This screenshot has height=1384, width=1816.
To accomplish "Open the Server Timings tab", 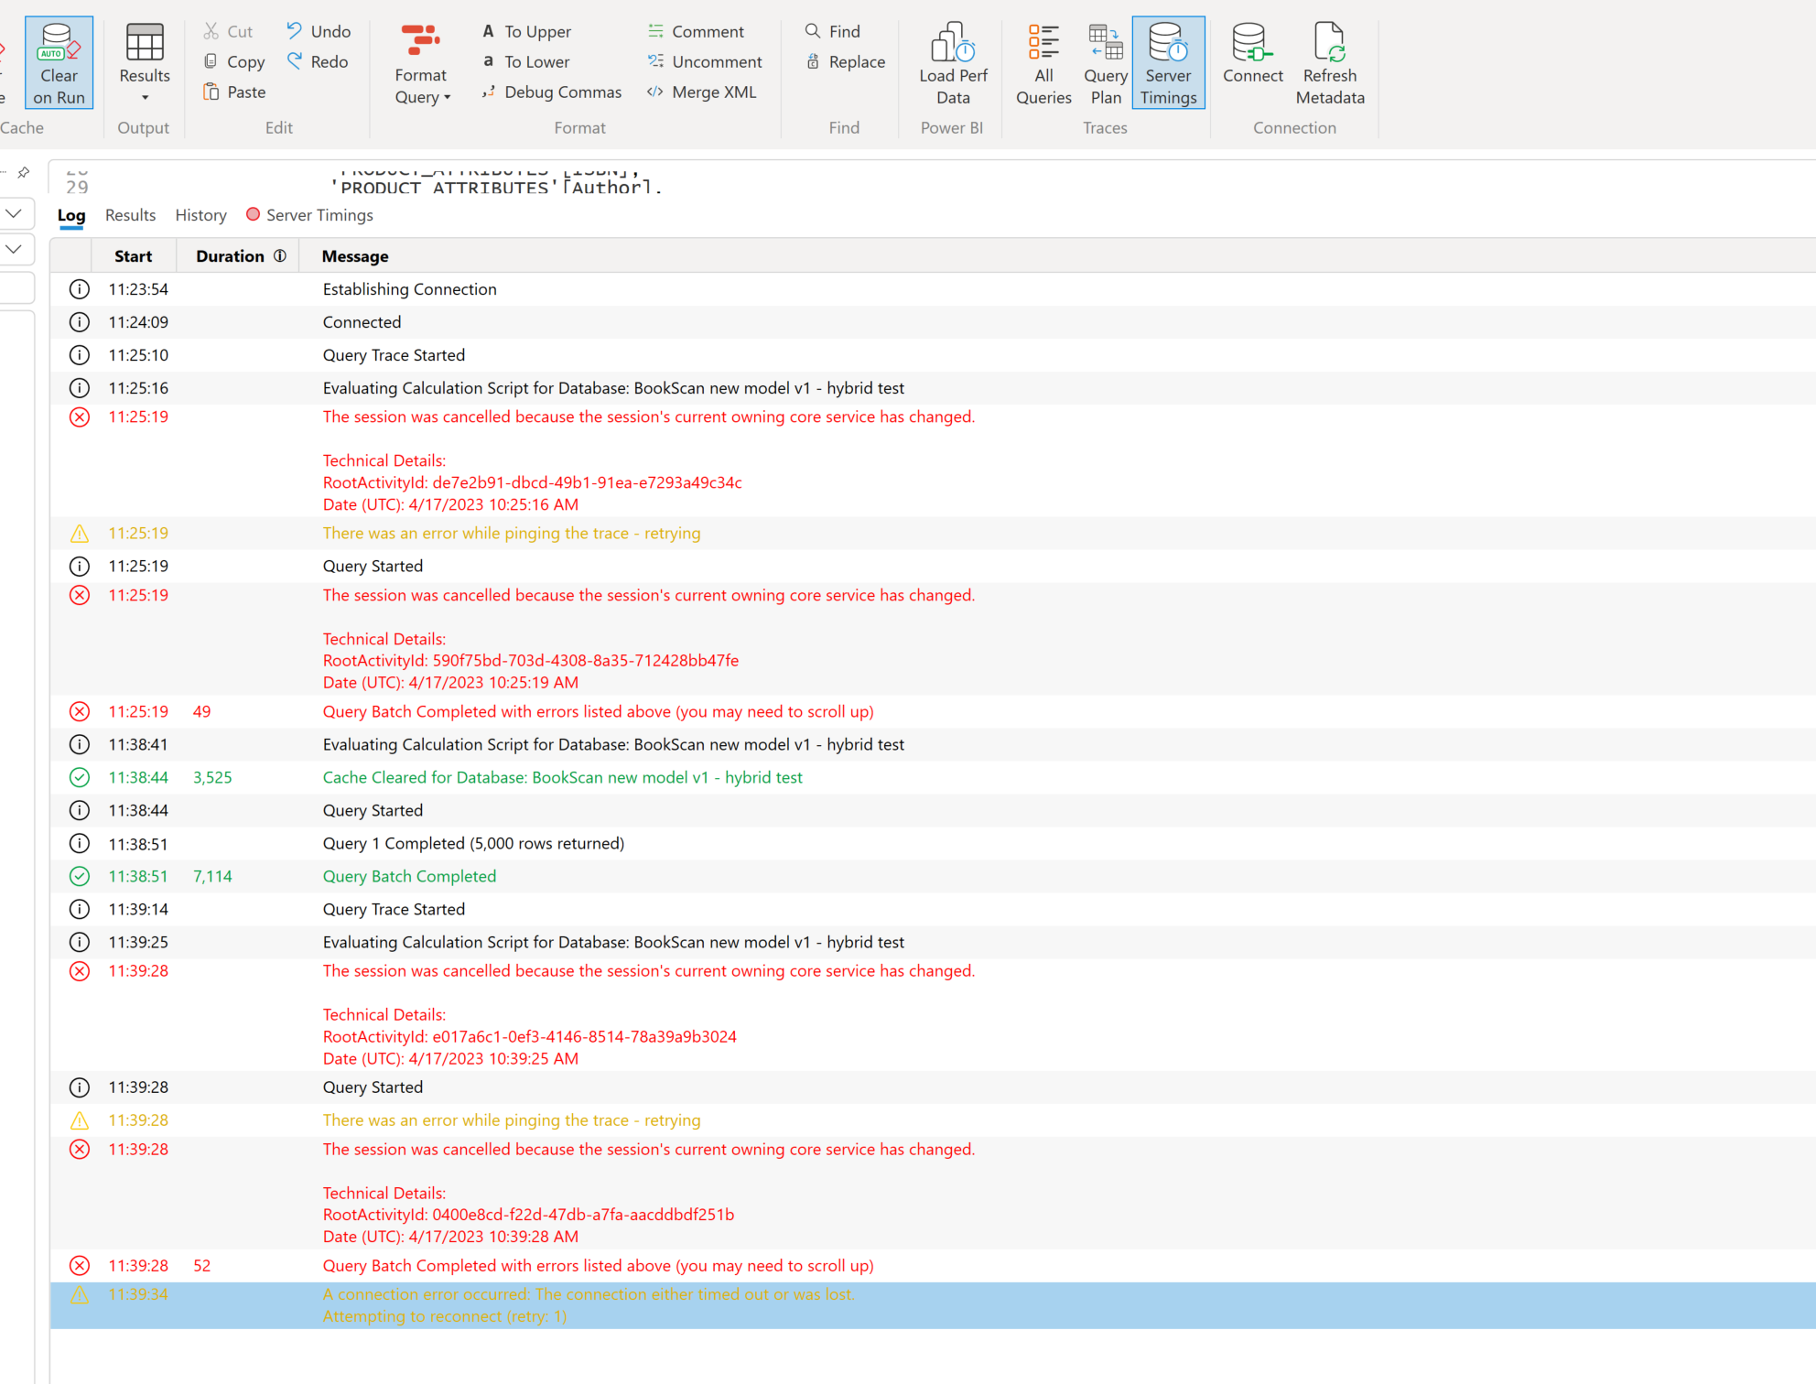I will (x=319, y=215).
